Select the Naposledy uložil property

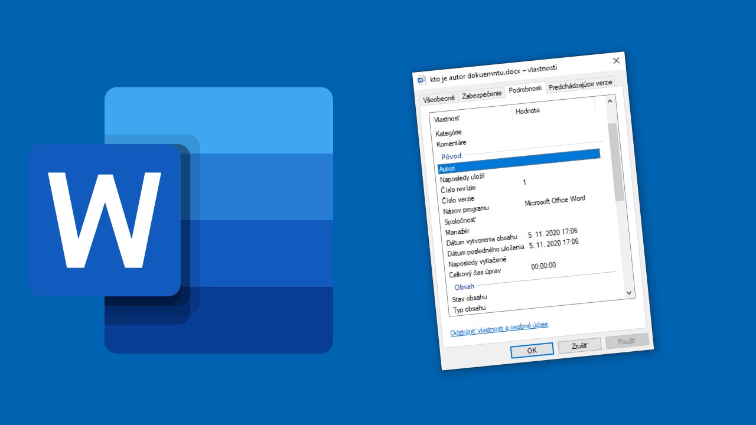[462, 178]
